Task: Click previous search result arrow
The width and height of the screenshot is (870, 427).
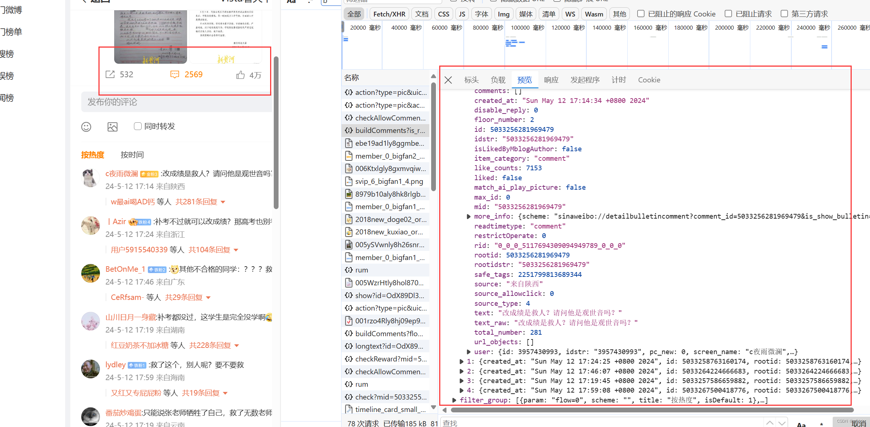Action: click(x=770, y=423)
